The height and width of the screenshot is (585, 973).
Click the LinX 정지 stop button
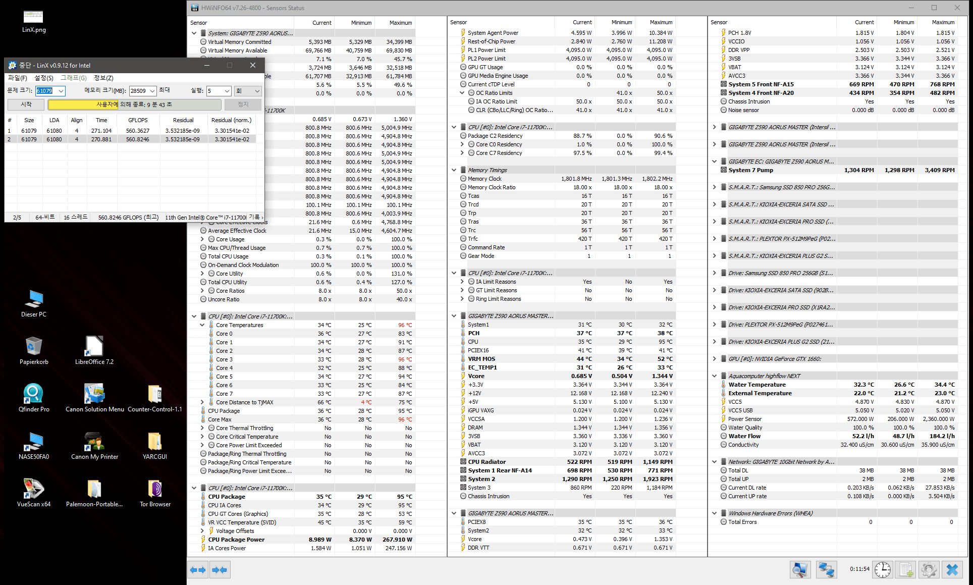pos(243,104)
